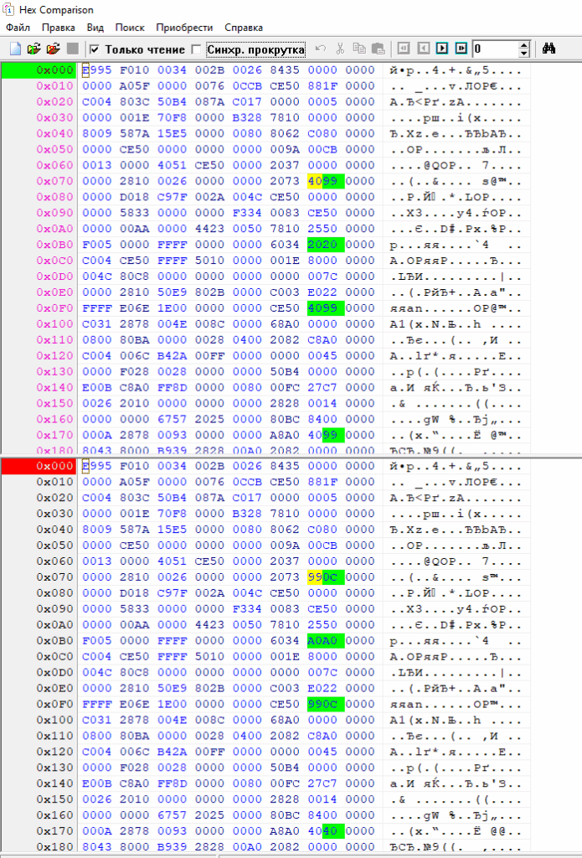Click the Copy toolbar icon
582x858 pixels.
[x=359, y=49]
